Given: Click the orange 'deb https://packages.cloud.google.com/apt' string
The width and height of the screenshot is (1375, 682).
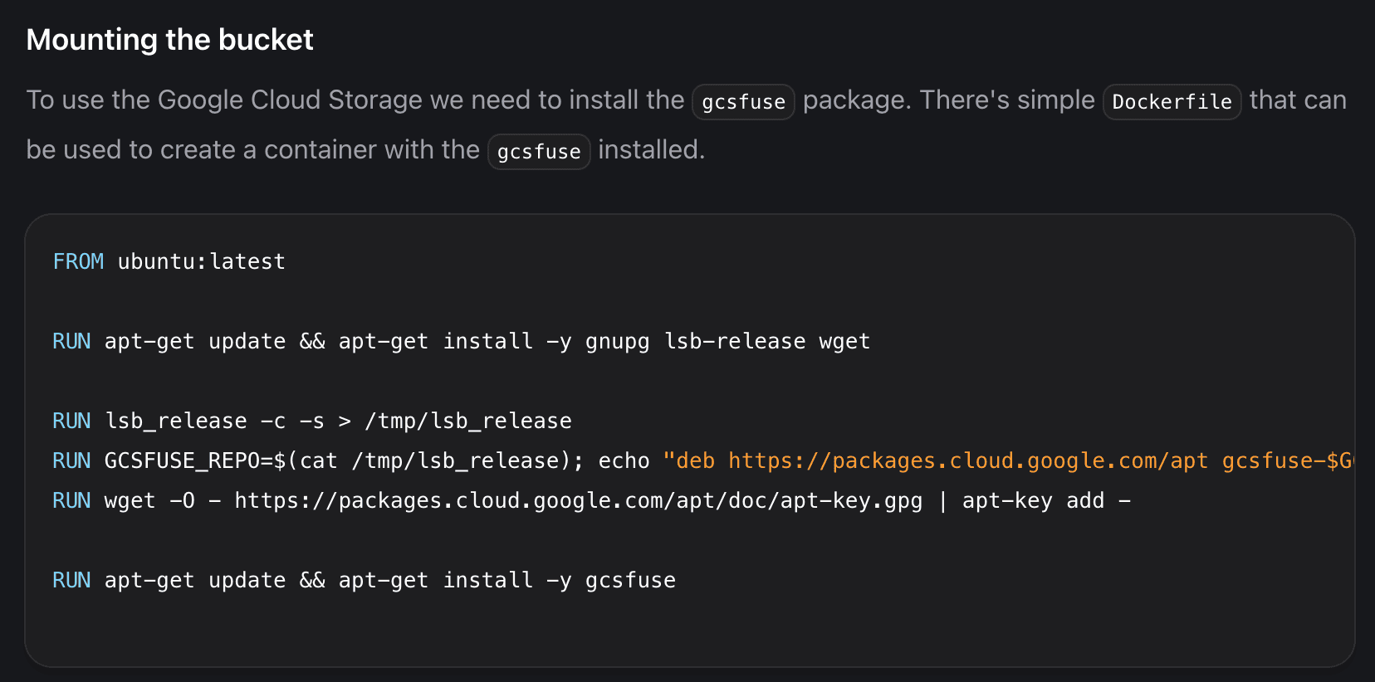Looking at the screenshot, I should (1008, 460).
